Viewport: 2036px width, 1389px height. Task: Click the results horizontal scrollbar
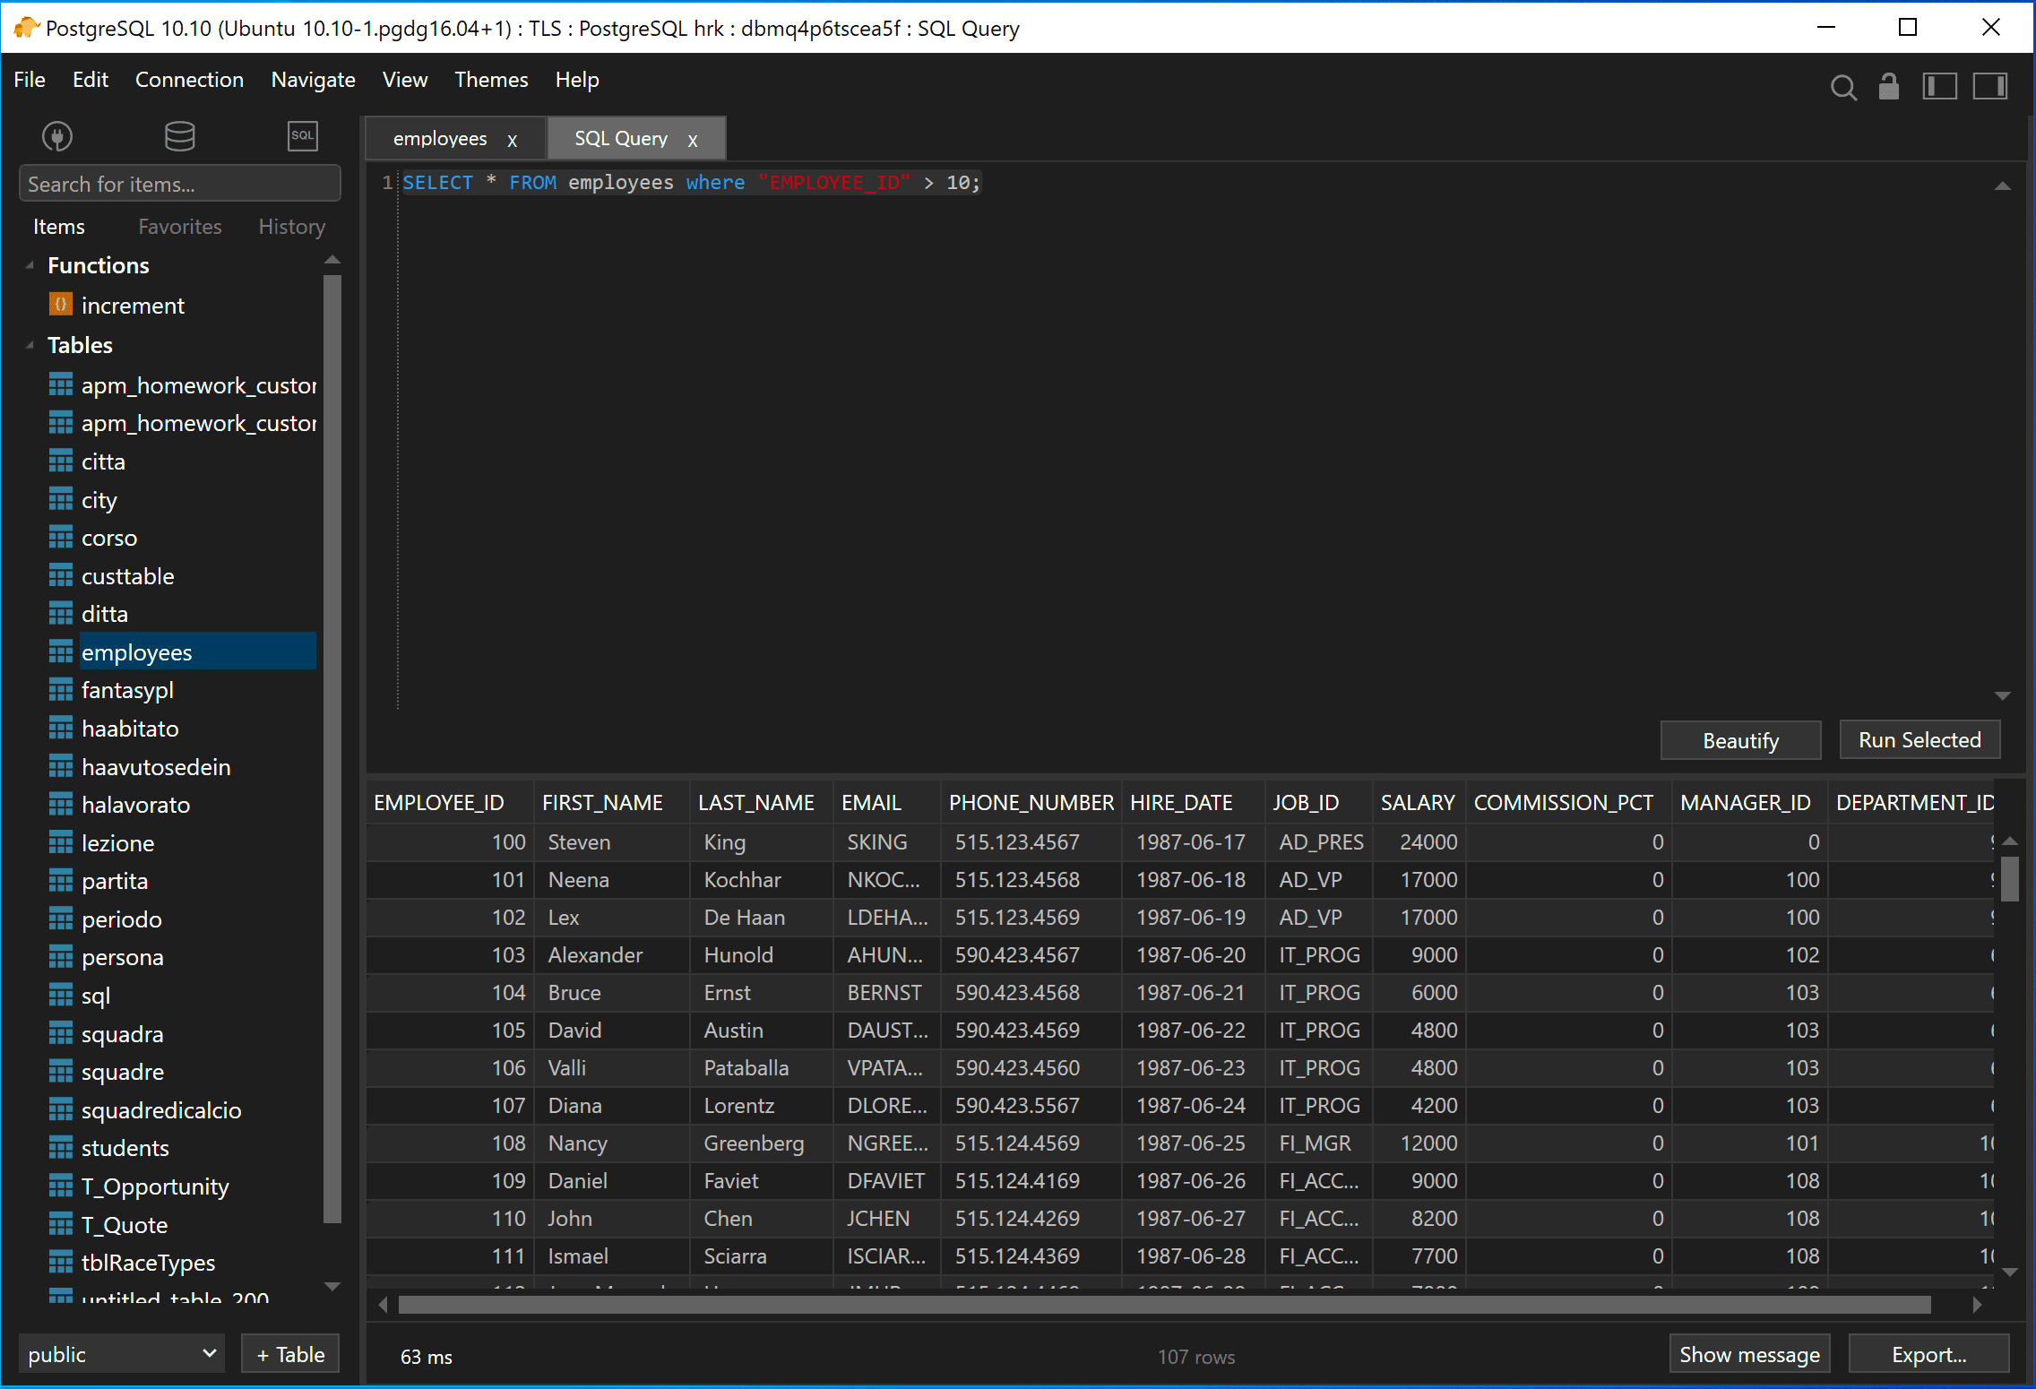(x=1164, y=1305)
